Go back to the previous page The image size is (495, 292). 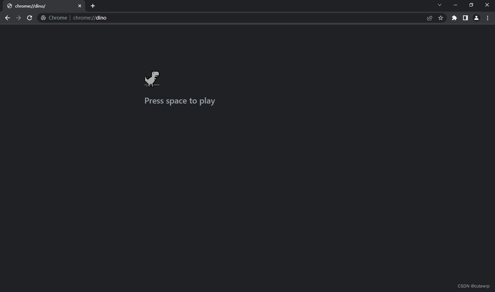[8, 18]
